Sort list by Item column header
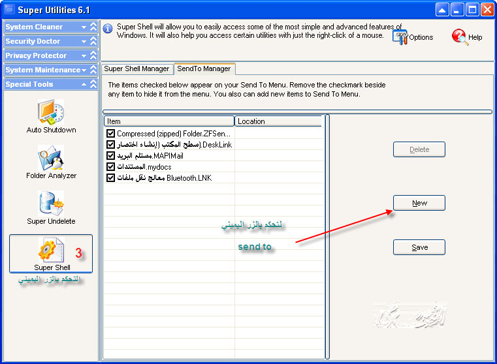Screen dimensions: 497x364 click(x=169, y=121)
